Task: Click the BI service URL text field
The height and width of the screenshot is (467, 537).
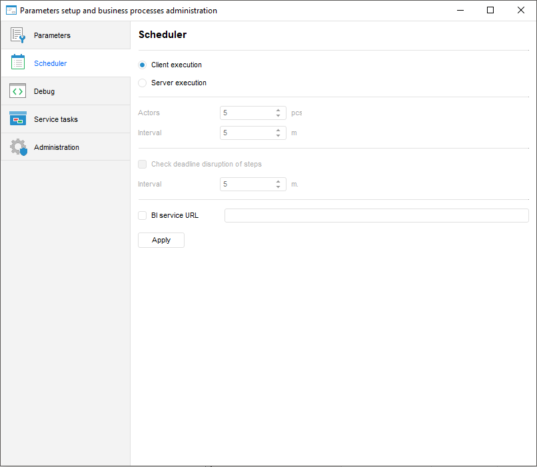Action: [376, 215]
